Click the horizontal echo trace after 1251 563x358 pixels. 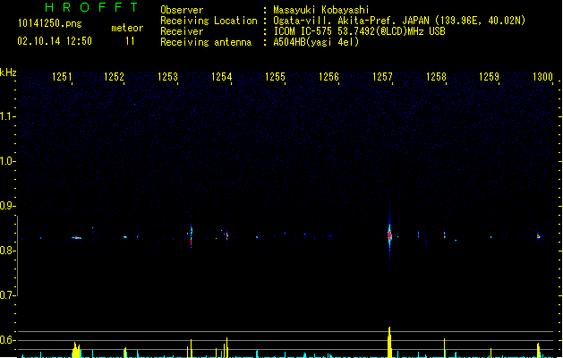point(76,238)
